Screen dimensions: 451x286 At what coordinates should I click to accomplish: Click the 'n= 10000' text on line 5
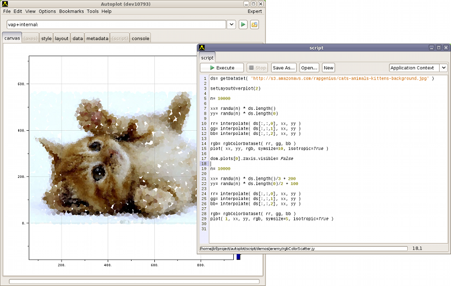(x=220, y=99)
